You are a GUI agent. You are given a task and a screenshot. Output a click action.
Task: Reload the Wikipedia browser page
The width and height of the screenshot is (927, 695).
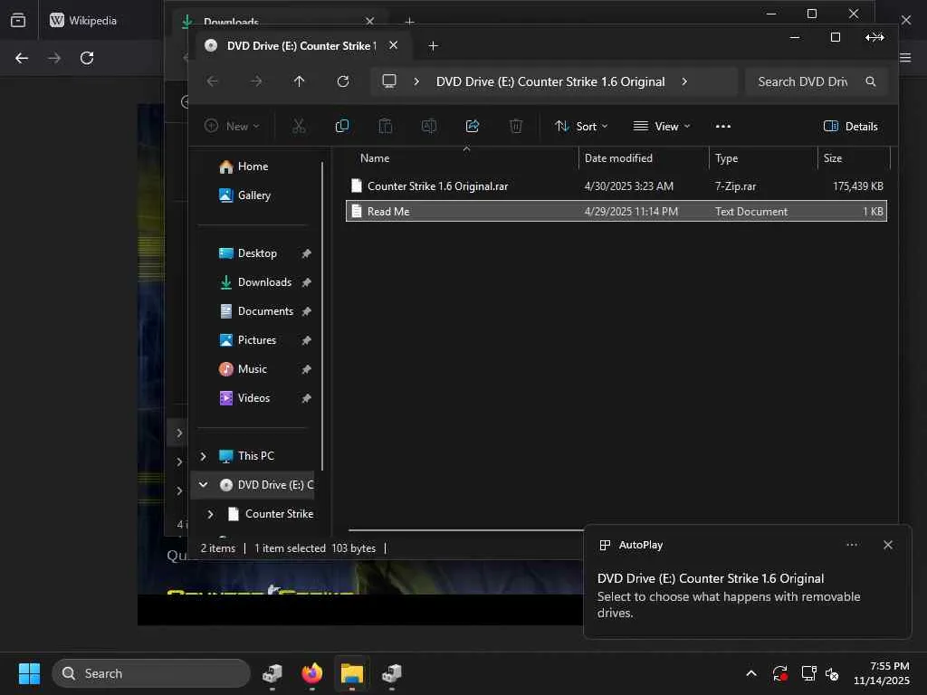click(x=87, y=58)
